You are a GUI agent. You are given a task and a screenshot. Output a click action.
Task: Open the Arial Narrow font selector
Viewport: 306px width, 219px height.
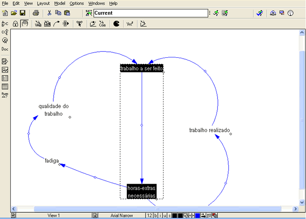pyautogui.click(x=122, y=216)
